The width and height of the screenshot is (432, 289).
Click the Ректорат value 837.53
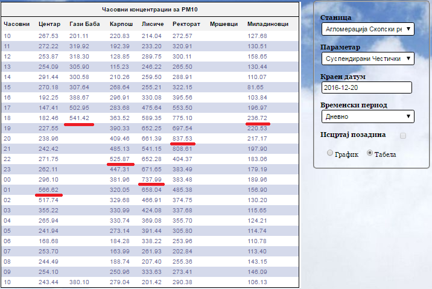click(182, 139)
